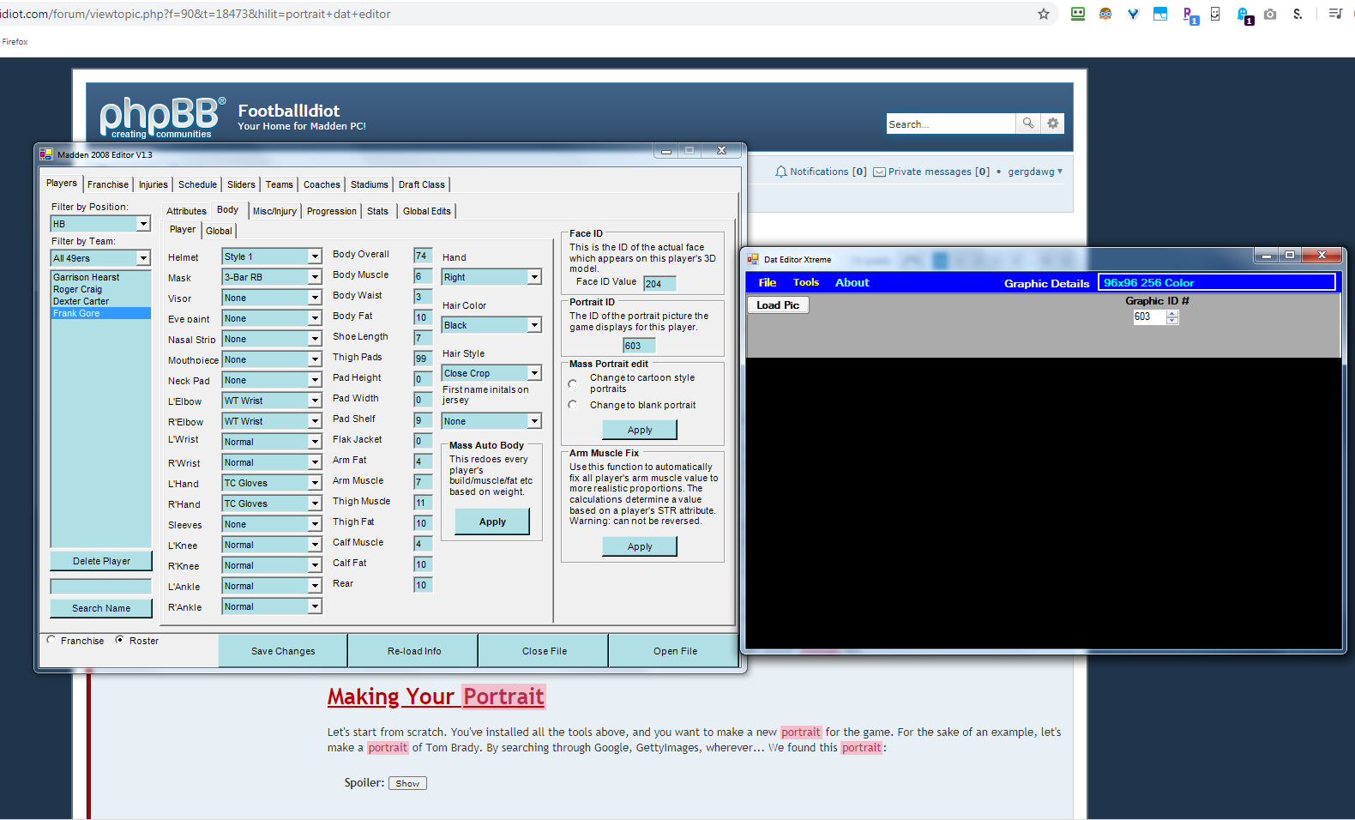
Task: Open the green RoboForm extension icon
Action: point(1078,14)
